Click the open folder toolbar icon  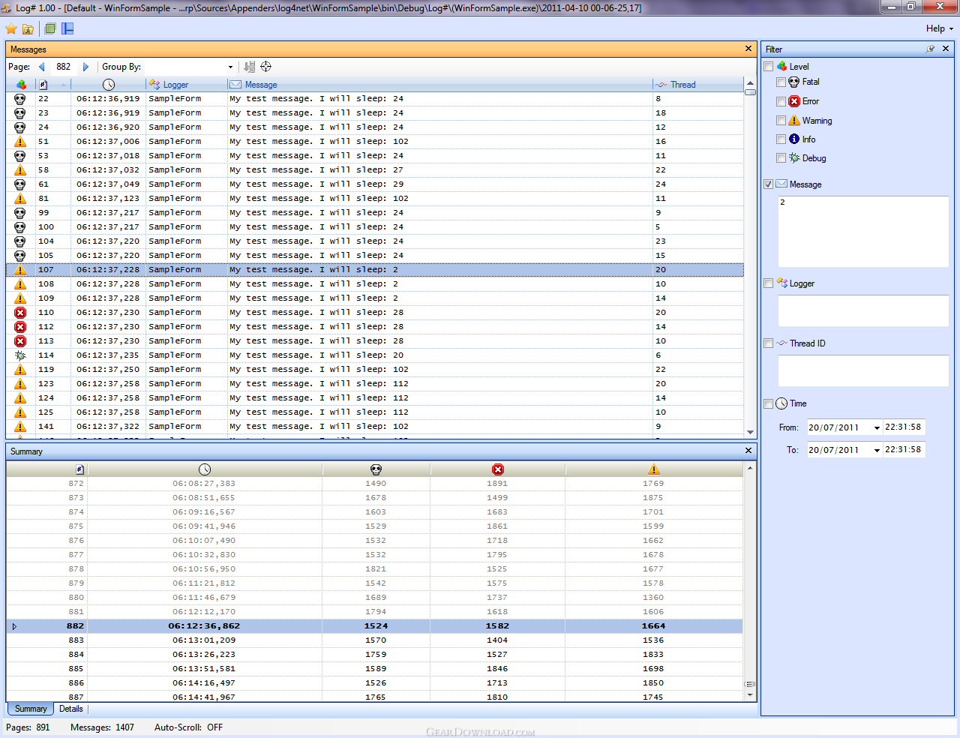point(28,29)
